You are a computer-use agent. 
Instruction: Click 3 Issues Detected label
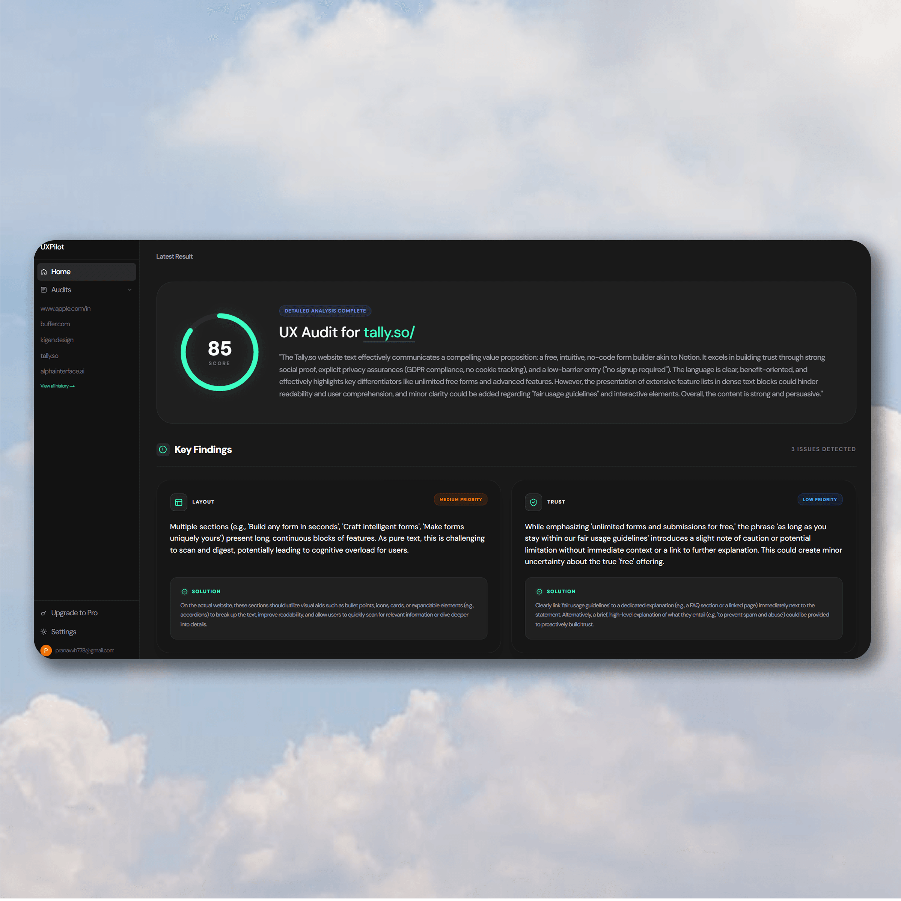click(824, 449)
